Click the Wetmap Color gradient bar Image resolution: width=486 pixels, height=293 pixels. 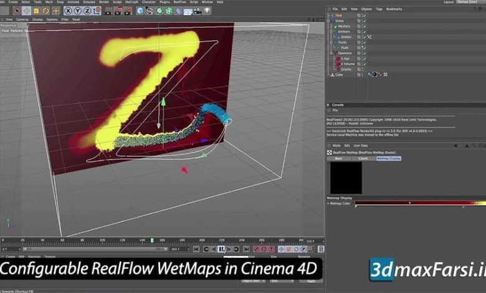[x=421, y=203]
